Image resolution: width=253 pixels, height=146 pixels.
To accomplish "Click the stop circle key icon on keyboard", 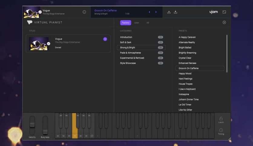I will tap(92, 136).
